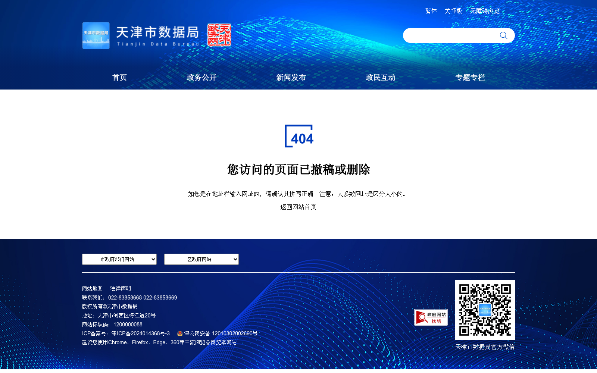Click the contact phone 022-83858668 text
Screen dimensions: 597x373
point(125,298)
